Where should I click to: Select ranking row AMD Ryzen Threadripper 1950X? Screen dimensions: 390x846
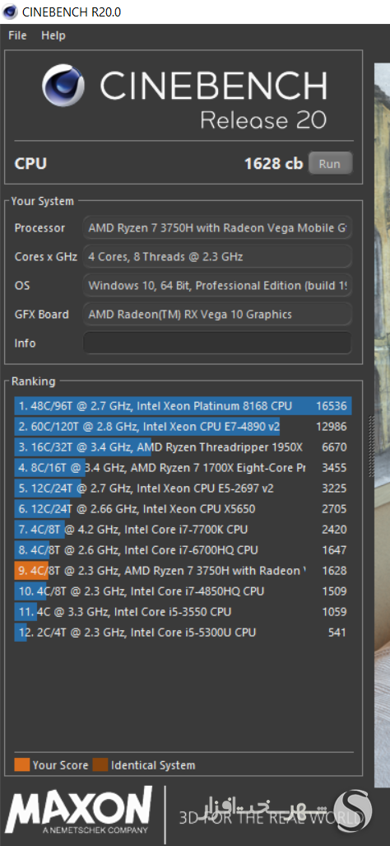(x=183, y=447)
